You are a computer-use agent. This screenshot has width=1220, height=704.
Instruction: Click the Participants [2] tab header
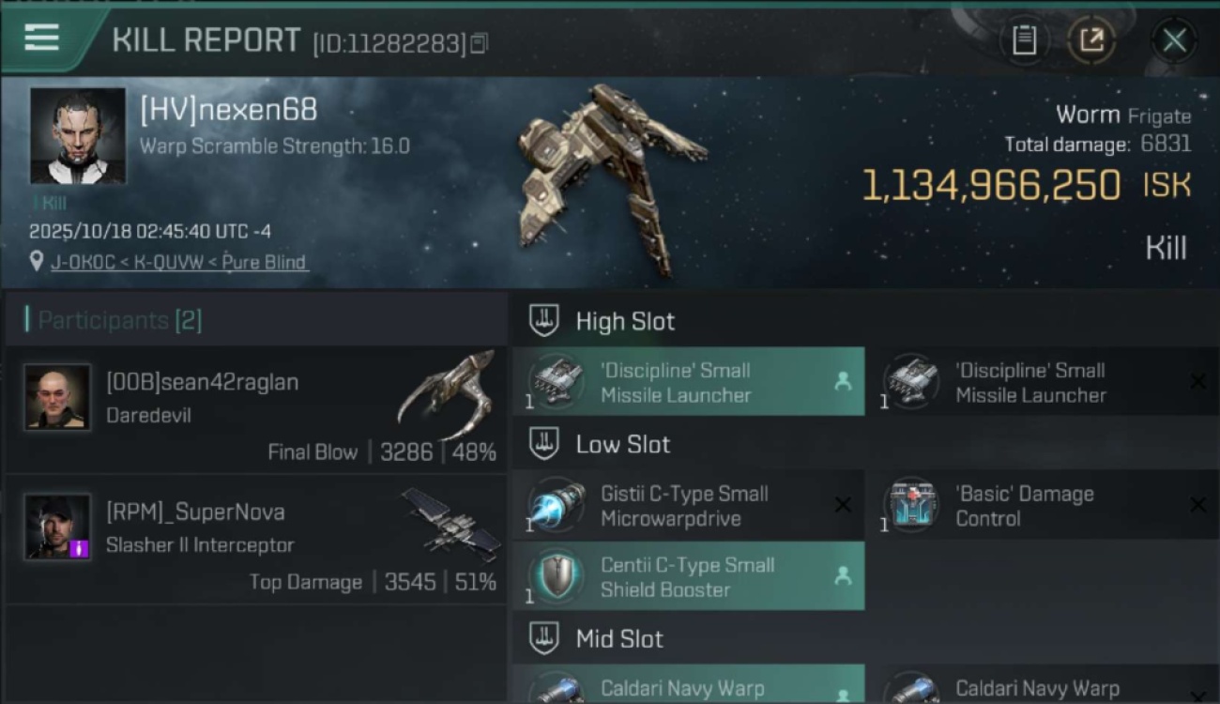[119, 320]
